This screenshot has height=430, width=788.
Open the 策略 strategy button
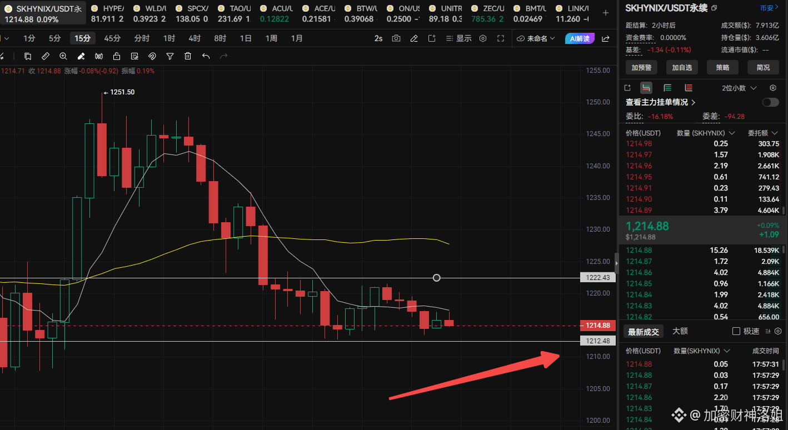coord(722,67)
